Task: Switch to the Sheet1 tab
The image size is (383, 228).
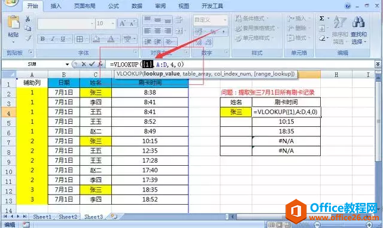Action: tap(42, 217)
